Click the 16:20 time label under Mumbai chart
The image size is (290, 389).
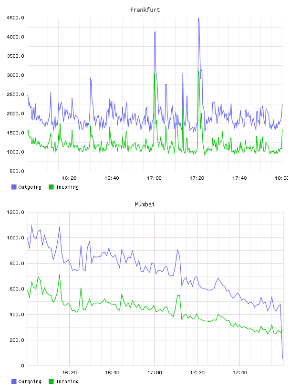69,373
